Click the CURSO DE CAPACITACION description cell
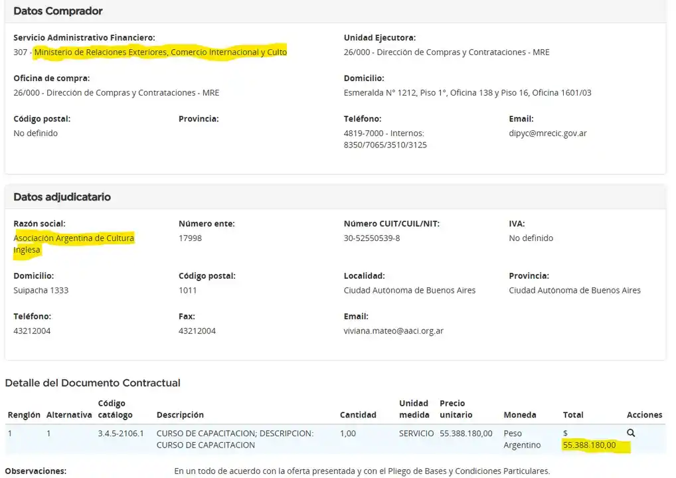The height and width of the screenshot is (478, 676). (x=234, y=439)
